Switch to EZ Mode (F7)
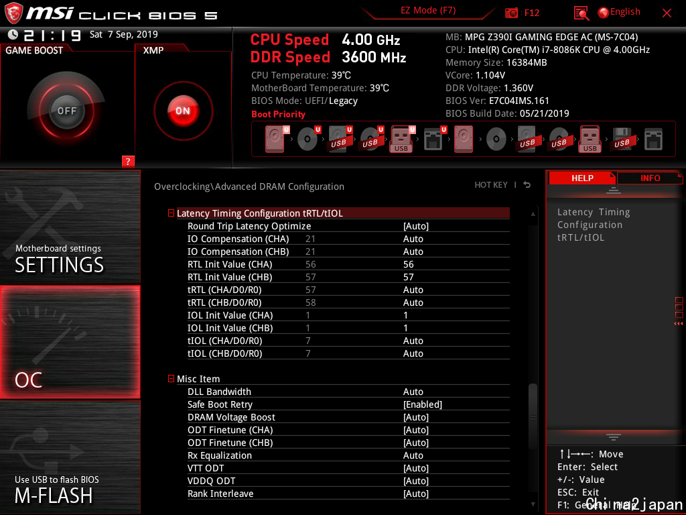The width and height of the screenshot is (686, 515). pyautogui.click(x=428, y=11)
